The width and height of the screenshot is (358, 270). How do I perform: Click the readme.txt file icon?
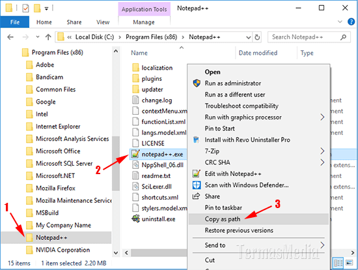point(135,175)
